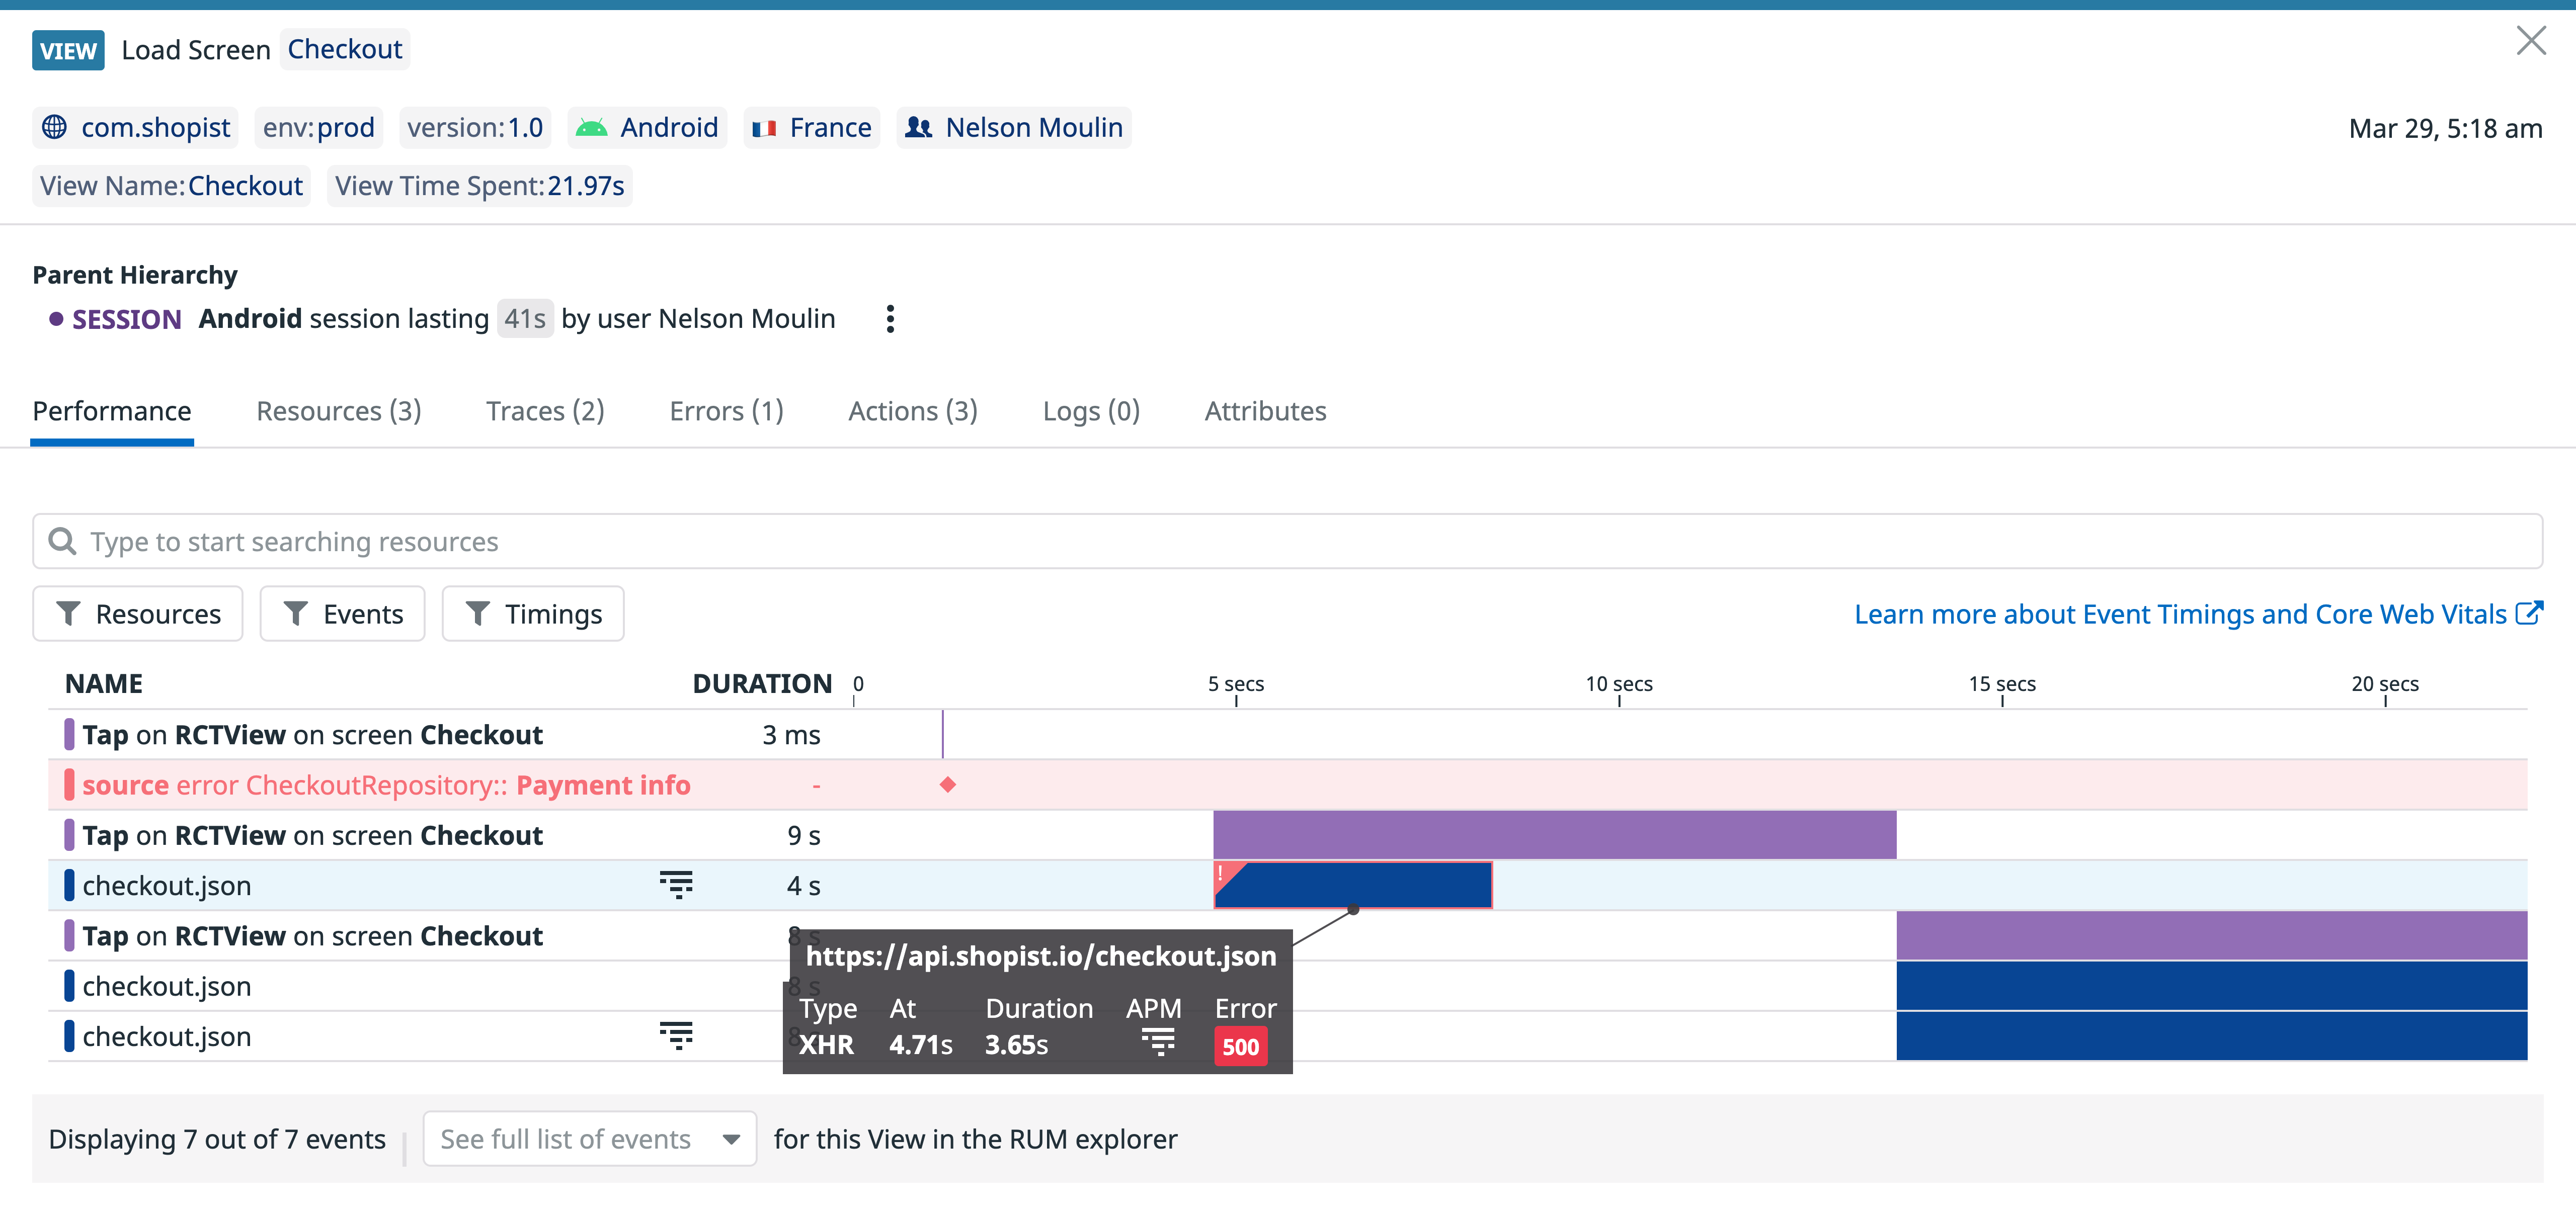This screenshot has width=2576, height=1217.
Task: Switch to the Traces tab
Action: point(545,411)
